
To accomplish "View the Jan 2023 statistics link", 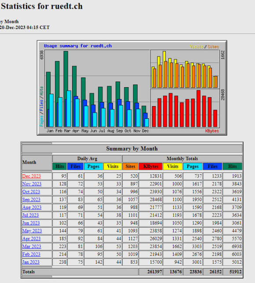I will click(31, 262).
